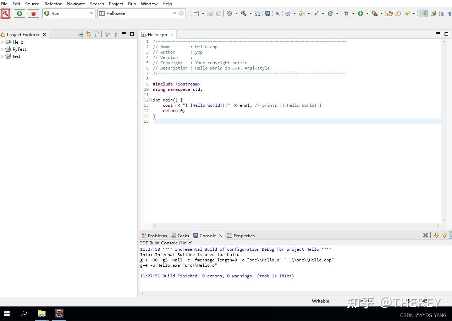Image resolution: width=452 pixels, height=321 pixels.
Task: Switch to the Problems tab
Action: [157, 235]
